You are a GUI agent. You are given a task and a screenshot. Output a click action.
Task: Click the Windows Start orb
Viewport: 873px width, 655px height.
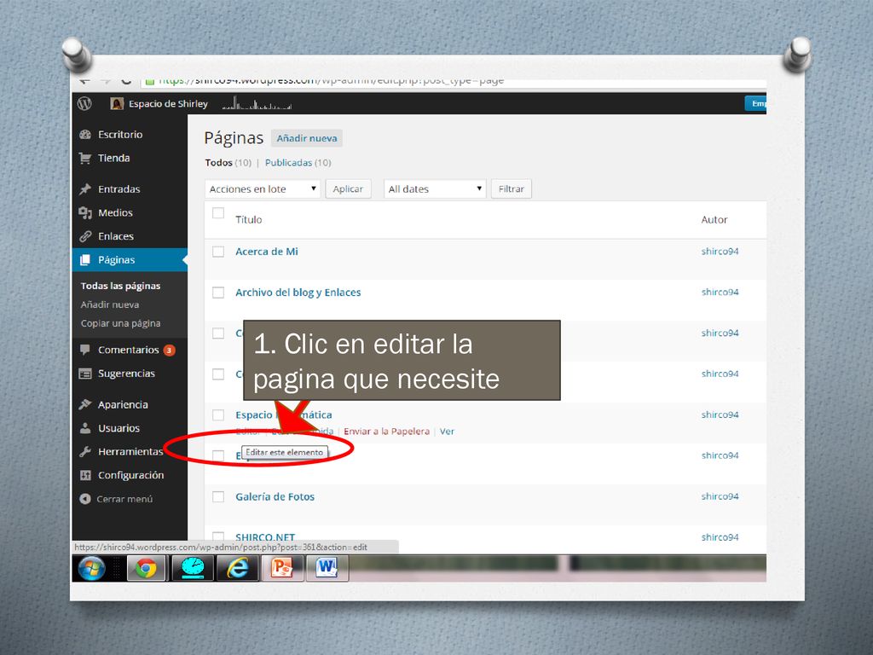click(x=92, y=569)
